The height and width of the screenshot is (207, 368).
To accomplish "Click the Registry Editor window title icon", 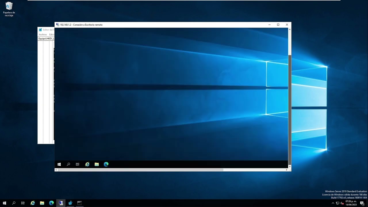I will click(x=40, y=30).
